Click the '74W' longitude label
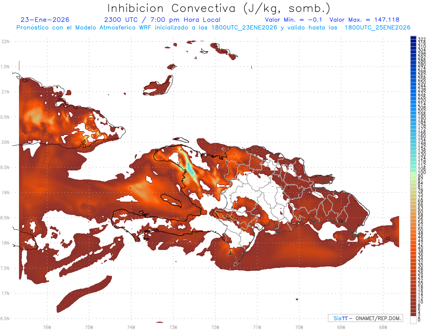430x332 pixels. point(131,327)
